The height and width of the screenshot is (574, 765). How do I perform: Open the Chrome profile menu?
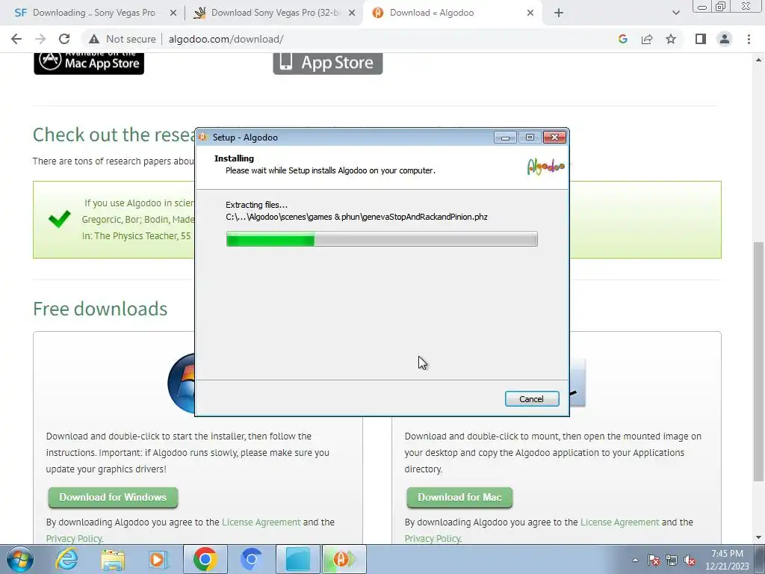point(725,39)
